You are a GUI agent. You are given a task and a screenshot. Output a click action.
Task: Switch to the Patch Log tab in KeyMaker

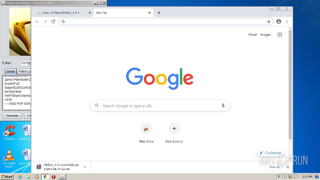[24, 71]
